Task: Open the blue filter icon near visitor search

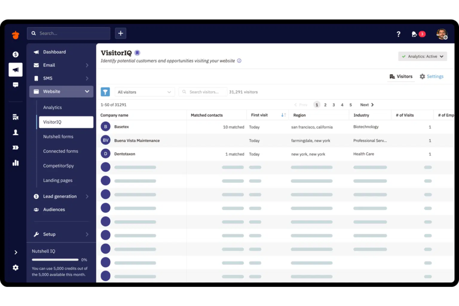Action: pos(105,92)
